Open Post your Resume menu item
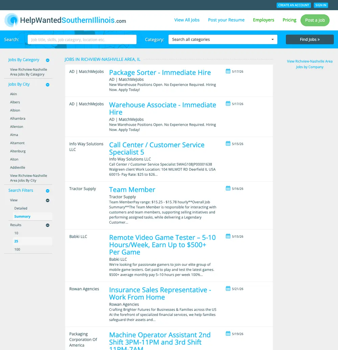This screenshot has height=350, width=338. pos(226,20)
